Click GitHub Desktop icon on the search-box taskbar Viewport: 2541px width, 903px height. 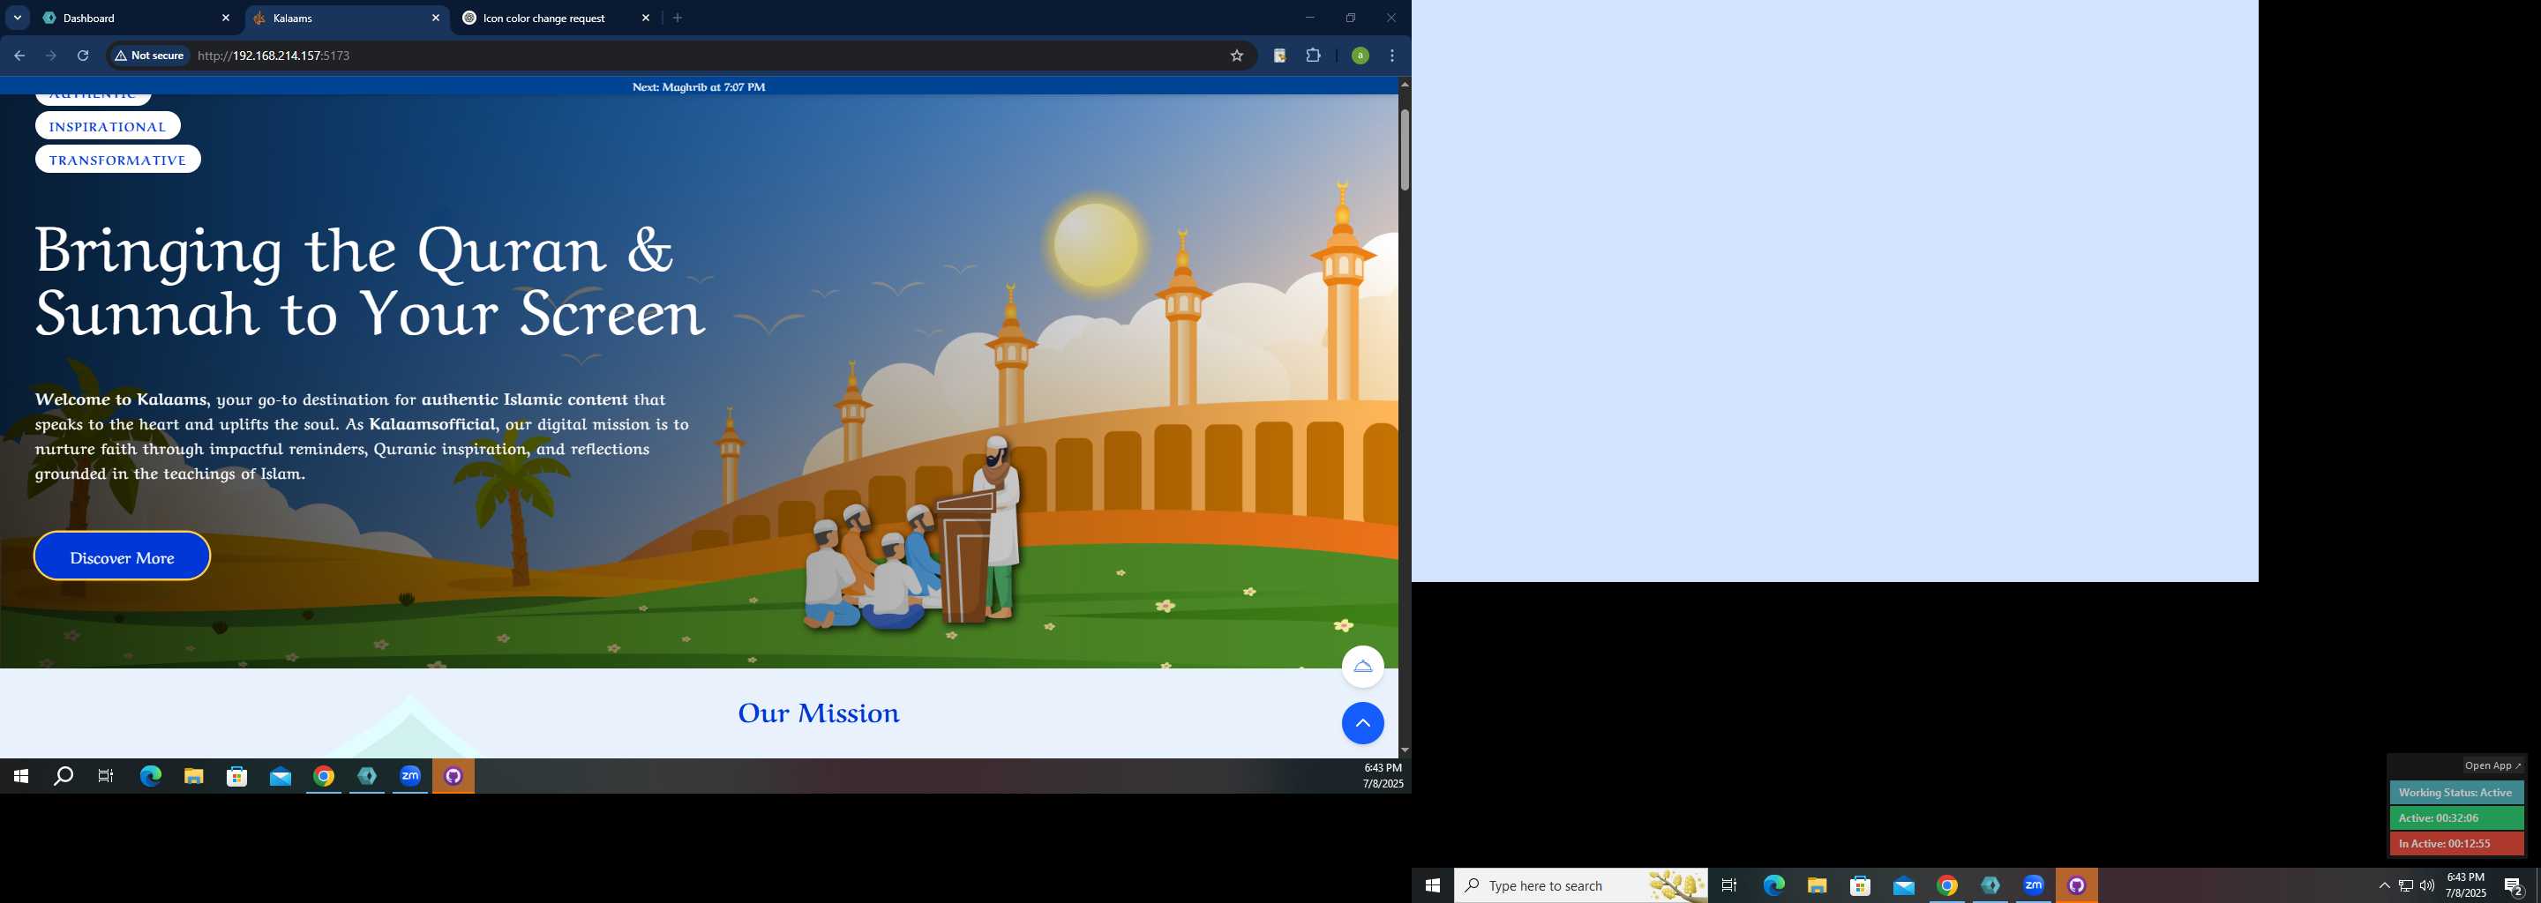(2078, 886)
